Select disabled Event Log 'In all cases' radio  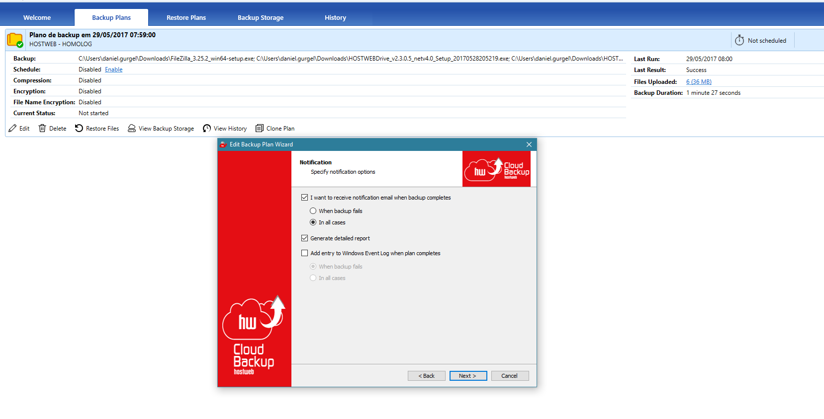(313, 278)
